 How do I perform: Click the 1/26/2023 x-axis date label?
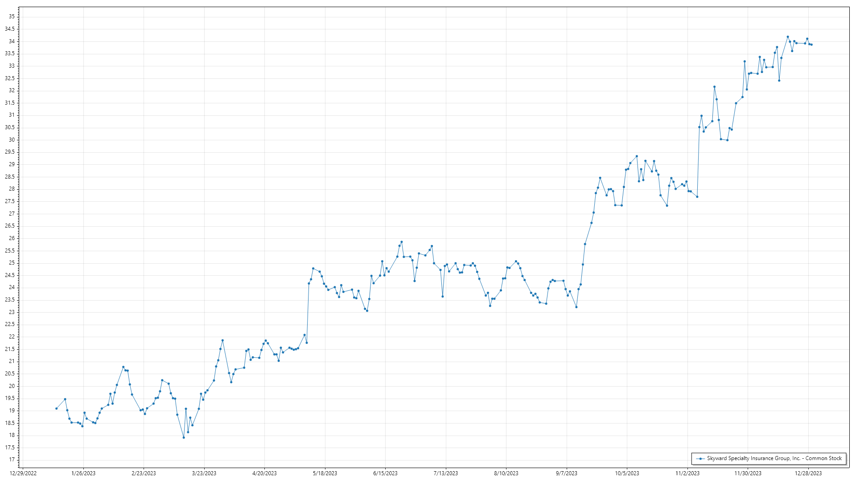[x=83, y=473]
